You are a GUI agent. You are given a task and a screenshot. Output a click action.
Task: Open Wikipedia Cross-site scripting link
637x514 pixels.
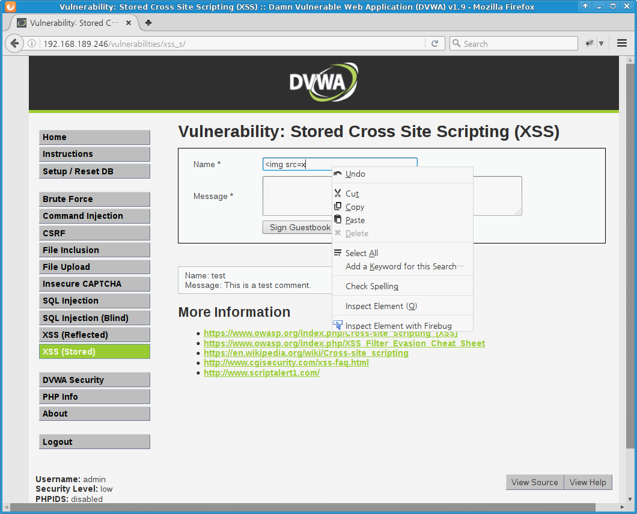pos(306,353)
